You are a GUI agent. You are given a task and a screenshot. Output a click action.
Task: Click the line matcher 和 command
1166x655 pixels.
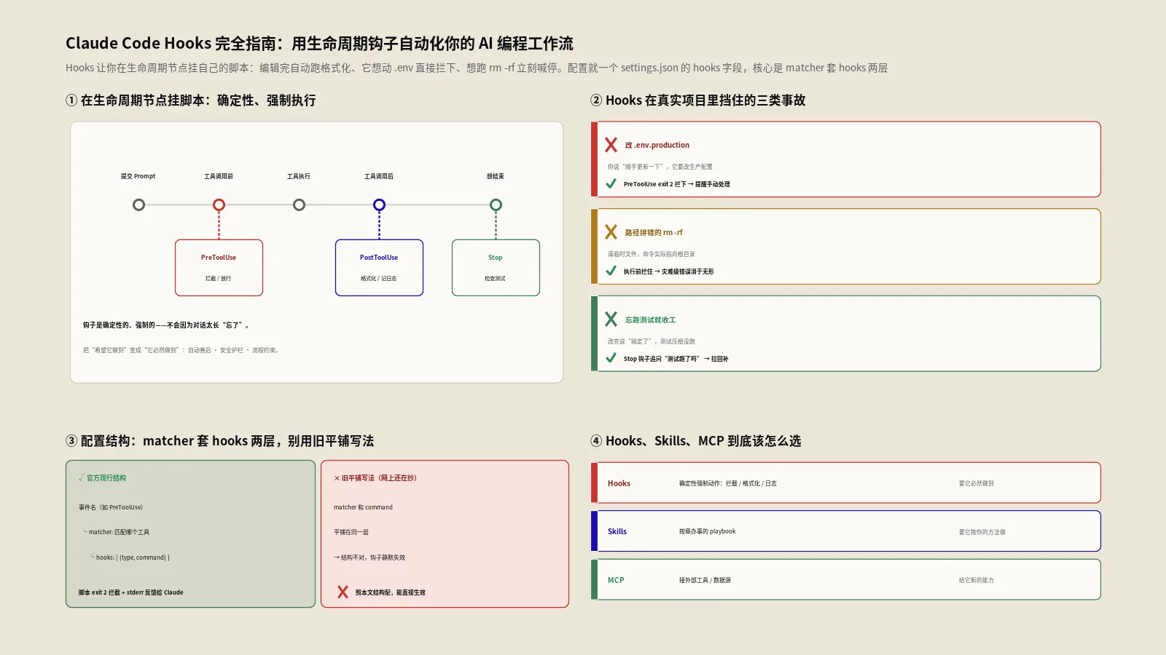pos(363,507)
